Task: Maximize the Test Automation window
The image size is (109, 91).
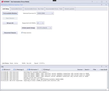Action: pyautogui.click(x=102, y=2)
